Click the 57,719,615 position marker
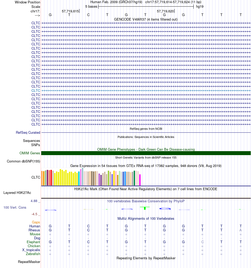This screenshot has width=251, height=268. 70,11
